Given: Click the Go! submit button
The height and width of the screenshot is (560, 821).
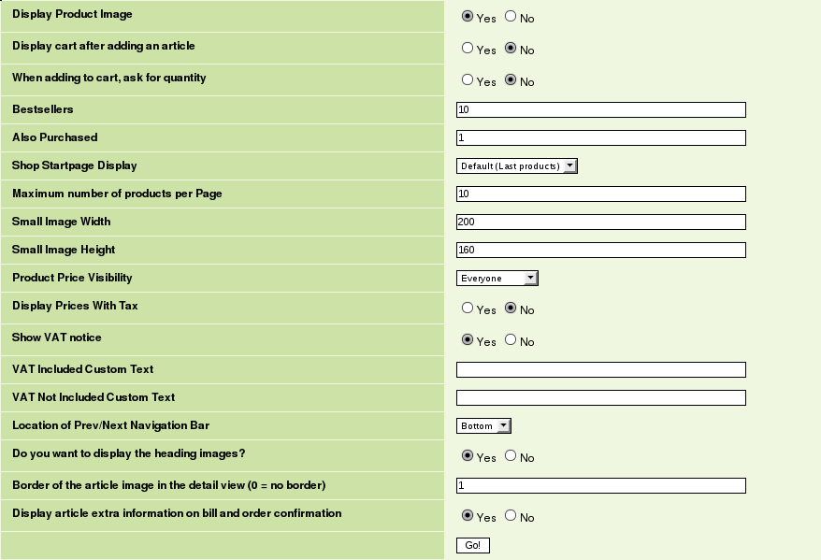Looking at the screenshot, I should [472, 545].
